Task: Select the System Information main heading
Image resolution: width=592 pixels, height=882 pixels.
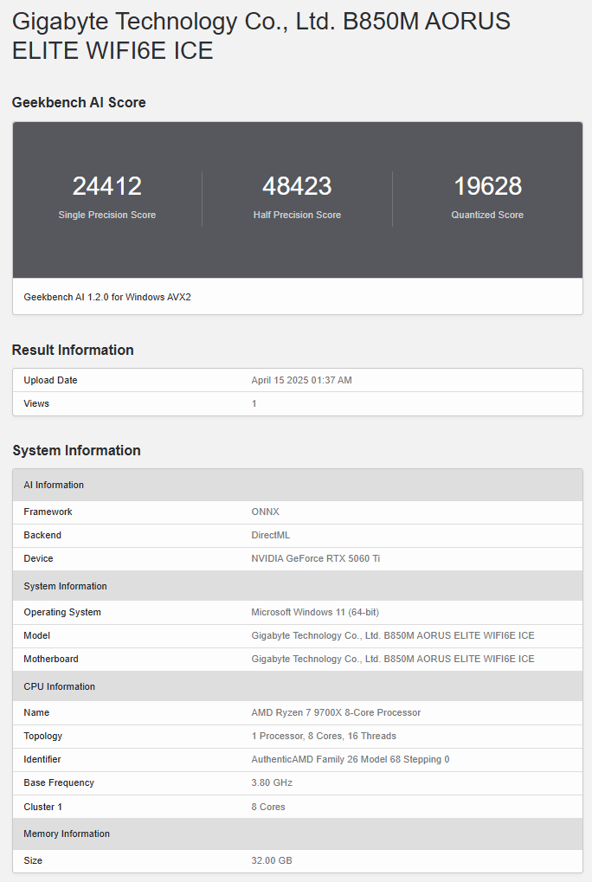Action: (76, 451)
